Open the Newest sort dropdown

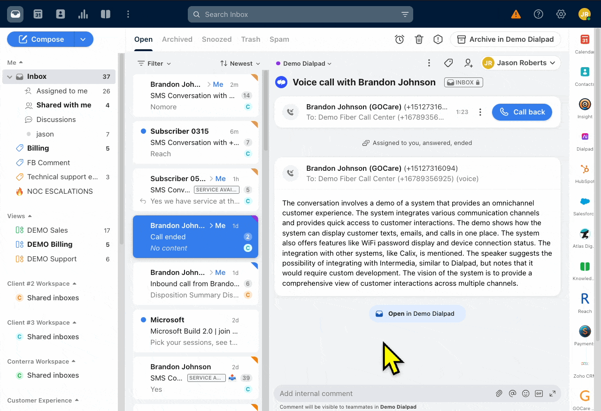240,63
